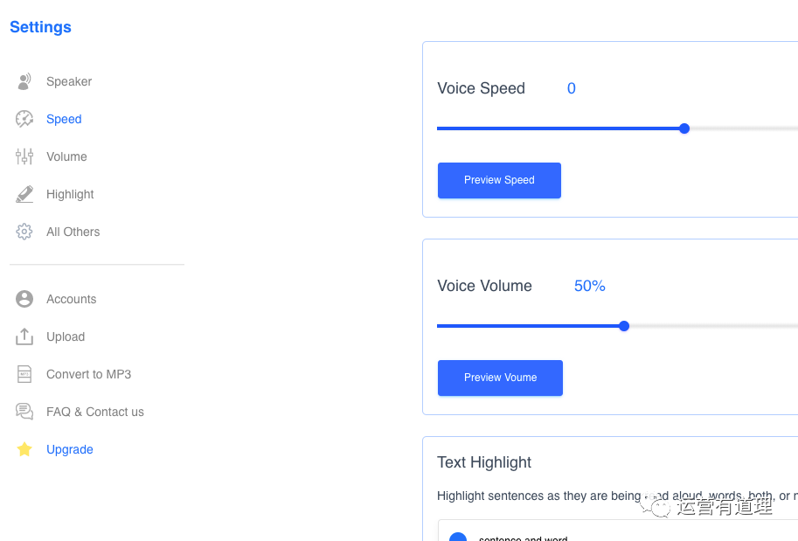The image size is (798, 541).
Task: Click the Speaker icon in sidebar
Action: (x=24, y=81)
